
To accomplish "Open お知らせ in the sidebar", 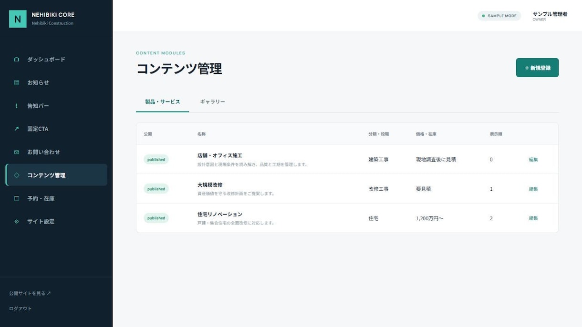I will click(x=56, y=82).
